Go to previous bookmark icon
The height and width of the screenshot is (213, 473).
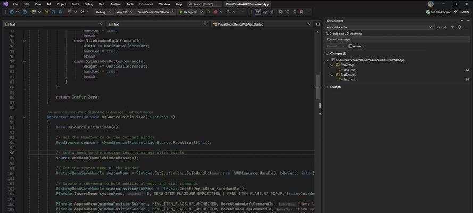pos(288,12)
